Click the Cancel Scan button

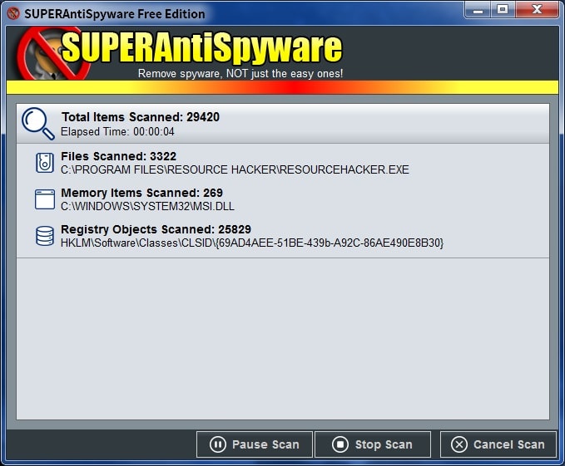pyautogui.click(x=498, y=444)
